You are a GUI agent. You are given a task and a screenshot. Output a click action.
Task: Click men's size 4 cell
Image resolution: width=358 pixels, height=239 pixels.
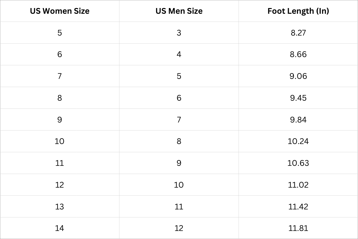click(x=179, y=54)
